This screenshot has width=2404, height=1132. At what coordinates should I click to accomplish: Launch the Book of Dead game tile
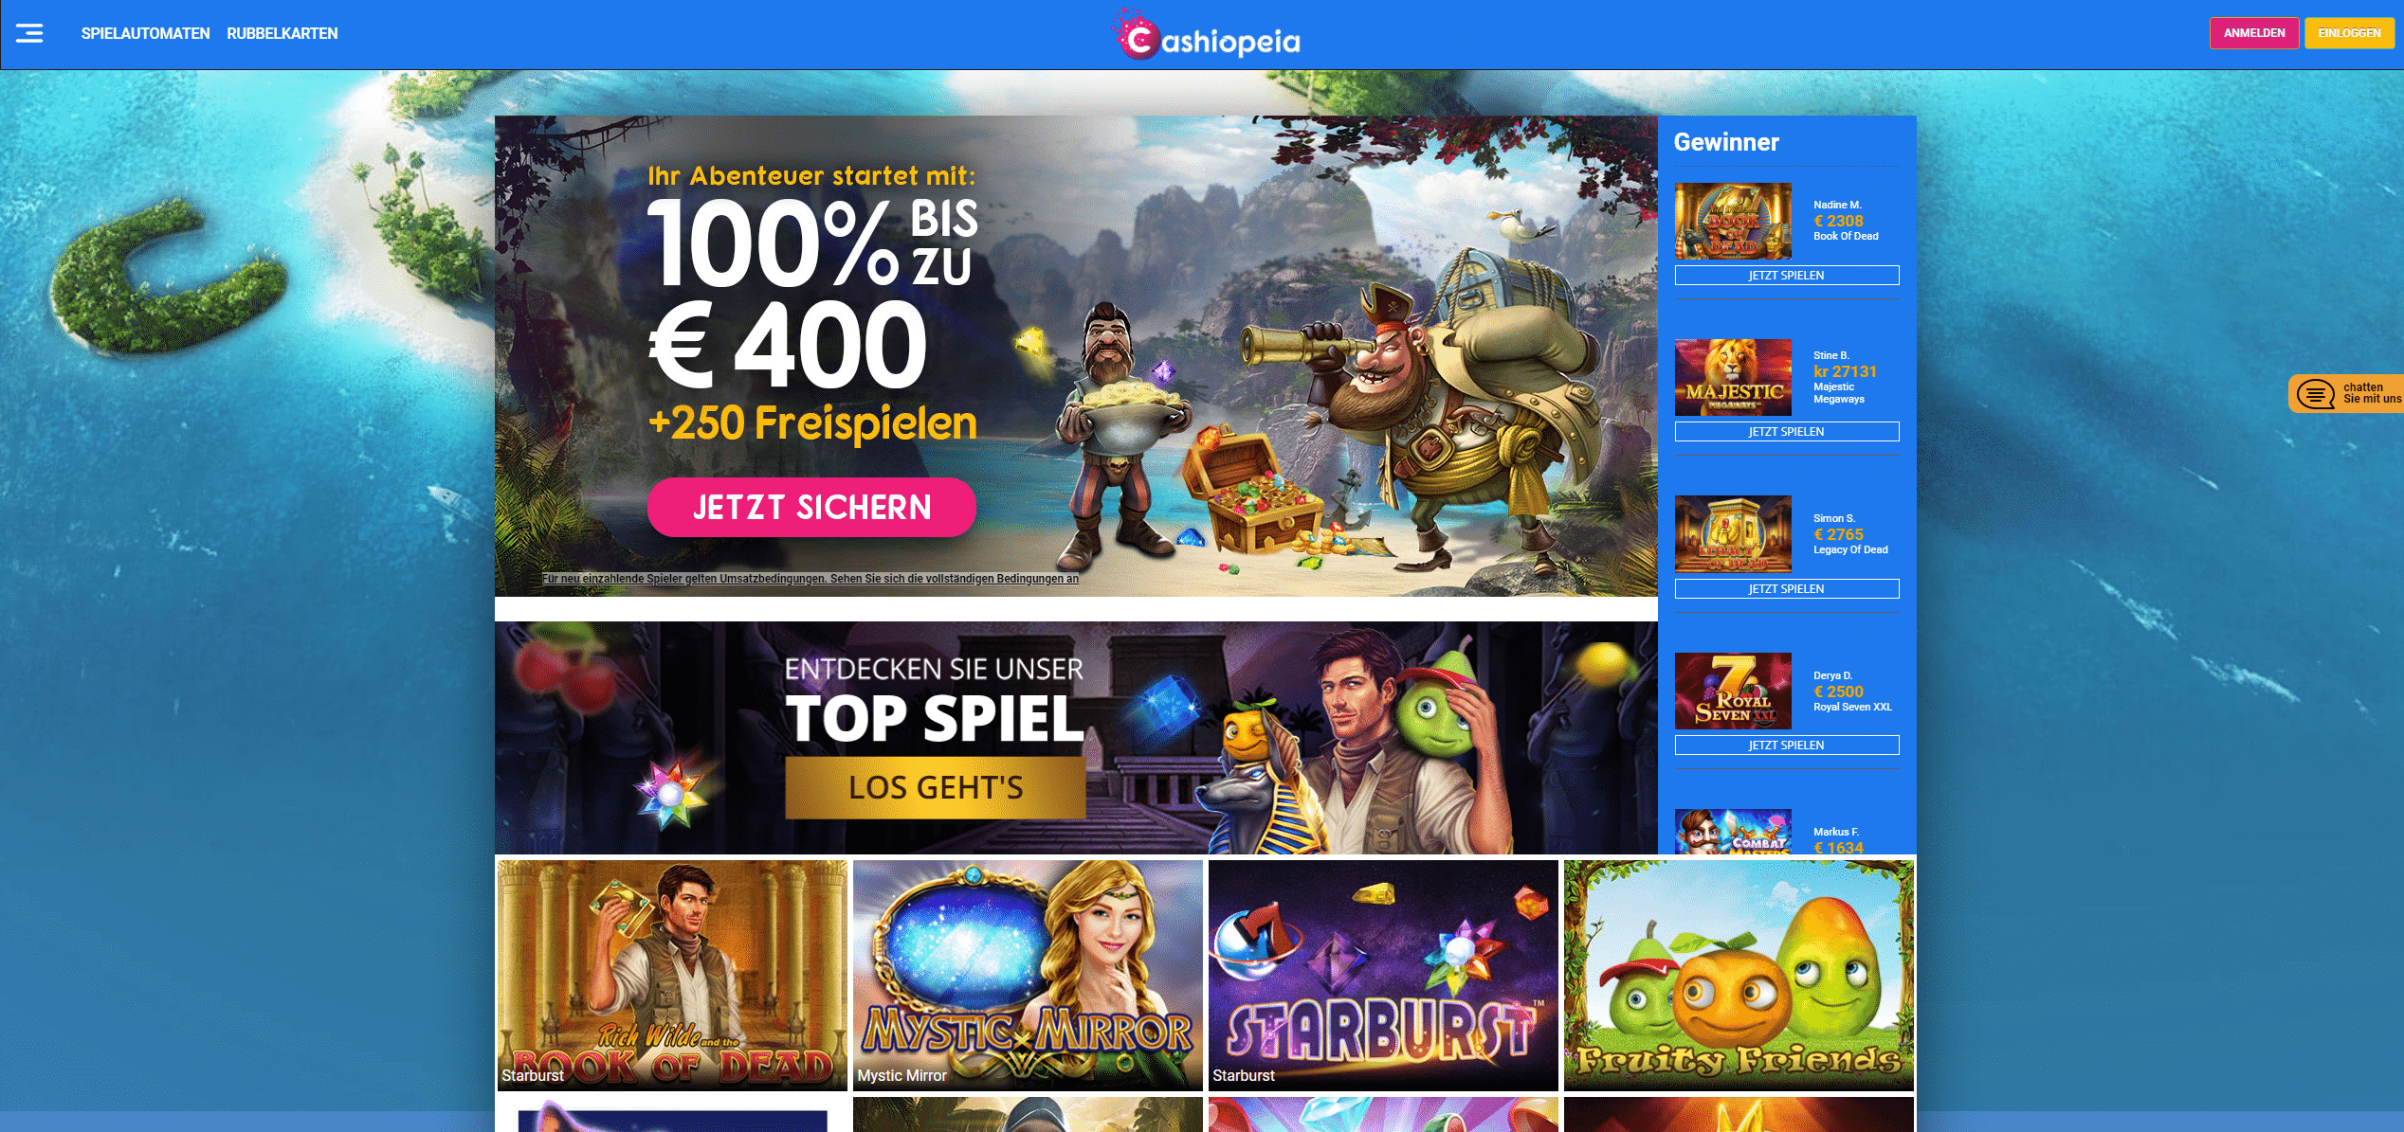coord(672,975)
